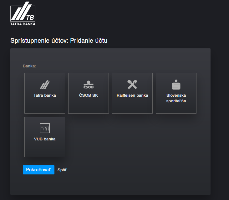229x200 pixels.
Task: Click the Tatra banka logo in header
Action: 23,13
